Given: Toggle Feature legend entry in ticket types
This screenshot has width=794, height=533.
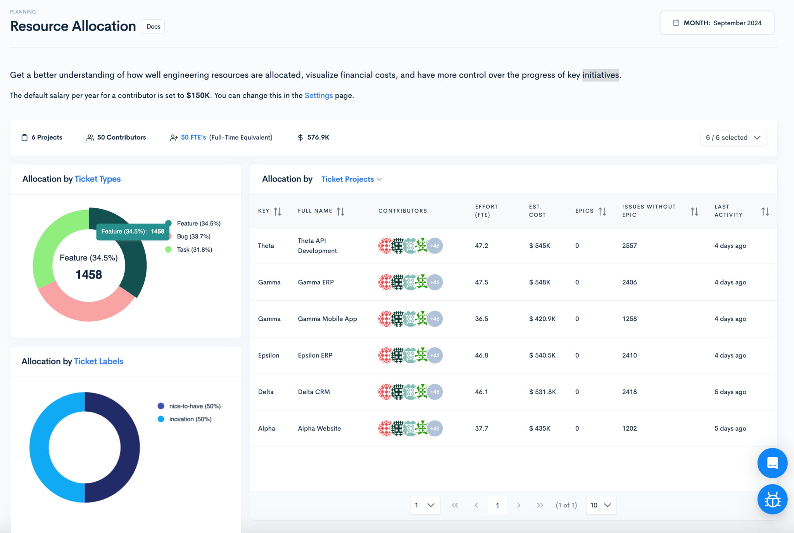Looking at the screenshot, I should (x=198, y=223).
